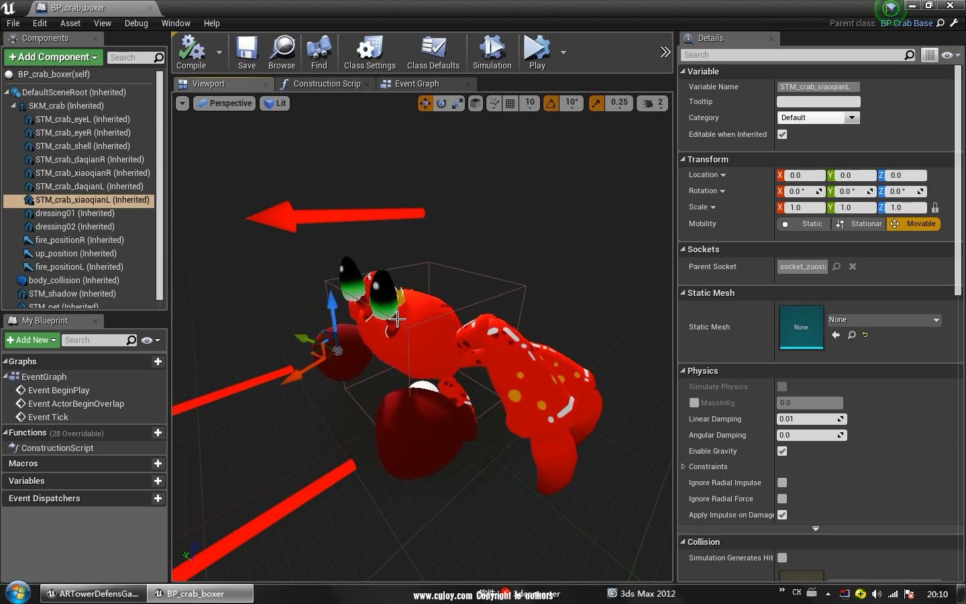Open rotation snap 10° value
This screenshot has height=604, width=966.
572,103
